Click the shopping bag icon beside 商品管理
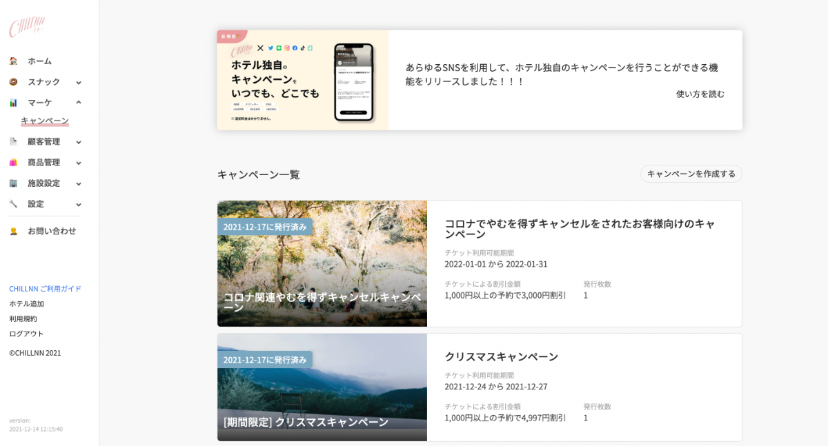This screenshot has height=446, width=828. 13,163
